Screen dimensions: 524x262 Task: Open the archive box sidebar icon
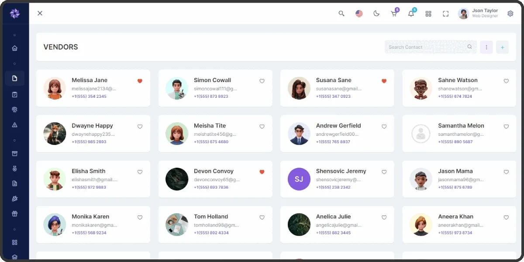(x=15, y=153)
